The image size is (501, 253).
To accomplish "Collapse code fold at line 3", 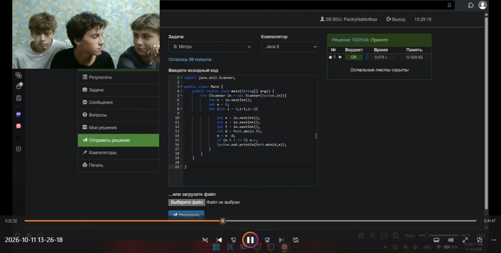I will click(181, 87).
